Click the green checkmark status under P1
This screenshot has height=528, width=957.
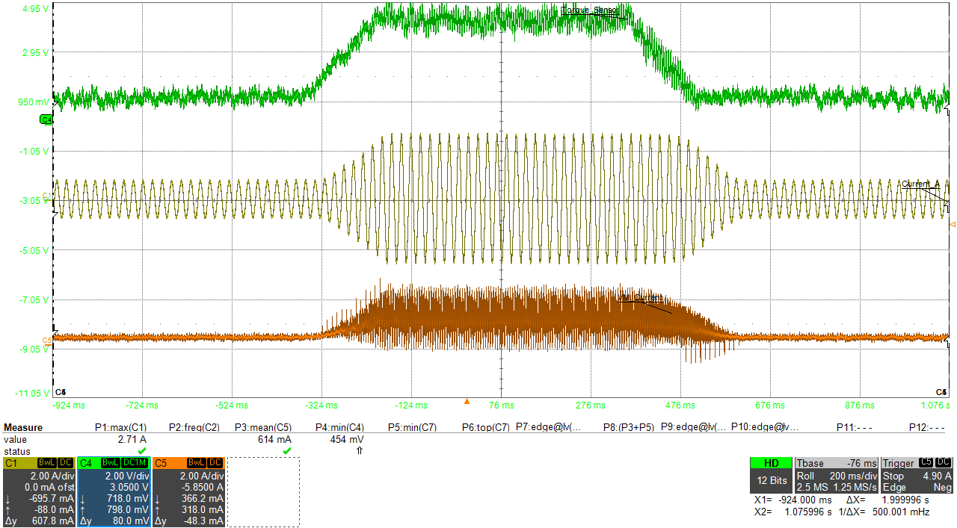[x=141, y=451]
